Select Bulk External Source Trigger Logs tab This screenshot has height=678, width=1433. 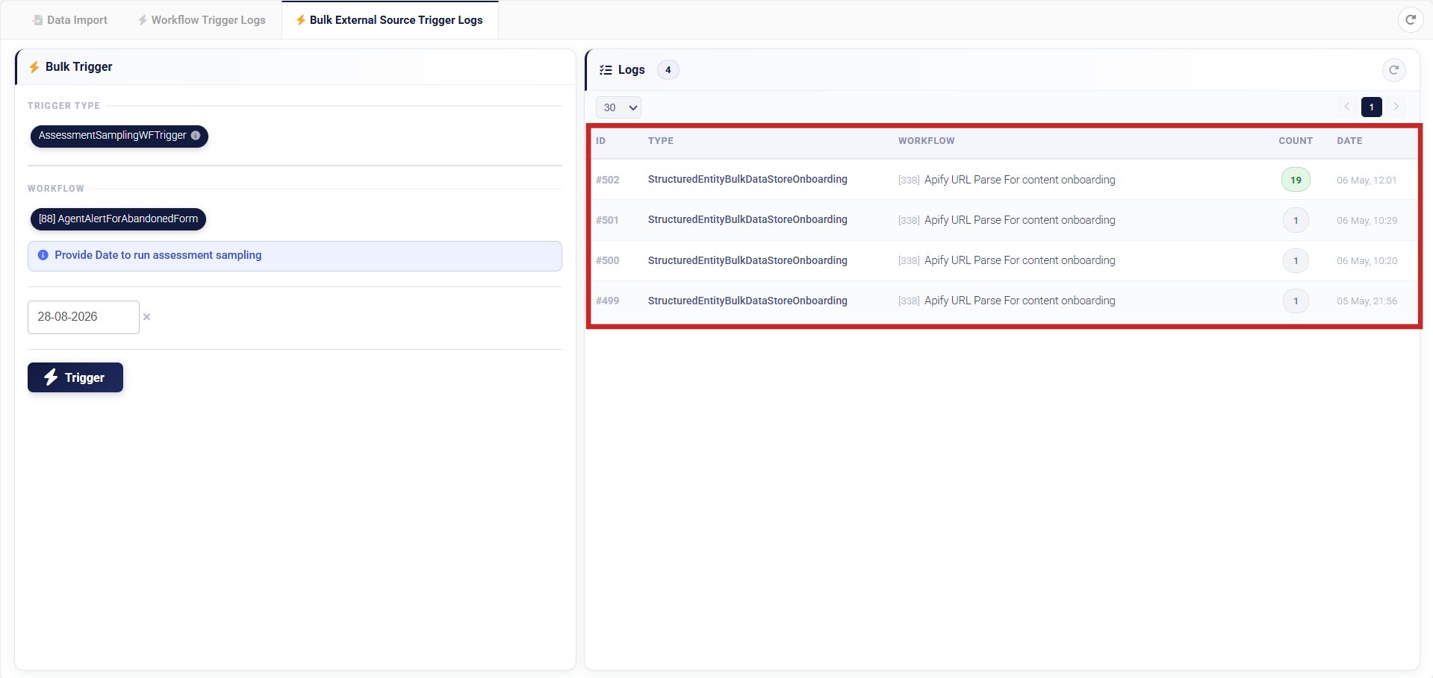pyautogui.click(x=390, y=20)
